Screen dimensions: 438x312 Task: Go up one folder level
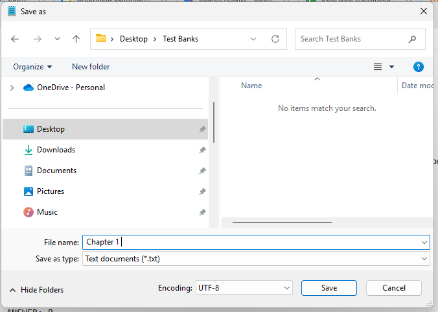pos(76,39)
